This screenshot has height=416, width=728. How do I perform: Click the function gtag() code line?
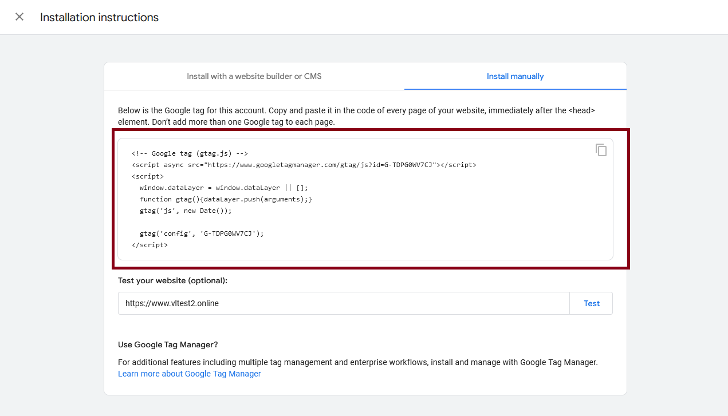click(225, 199)
